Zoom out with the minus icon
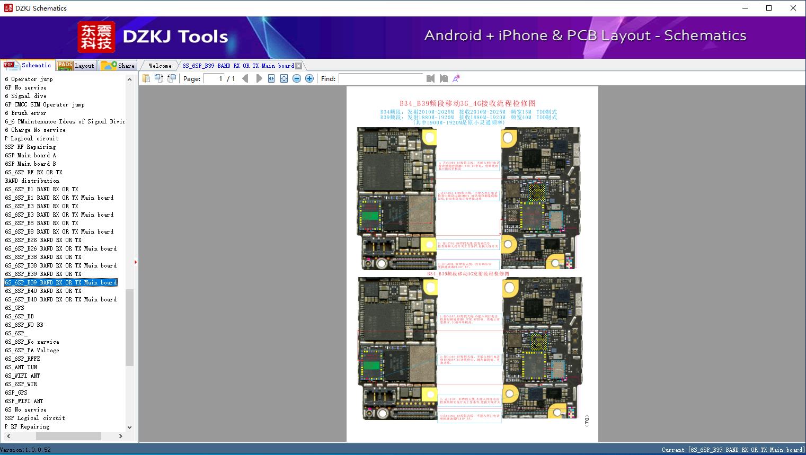 [x=297, y=78]
